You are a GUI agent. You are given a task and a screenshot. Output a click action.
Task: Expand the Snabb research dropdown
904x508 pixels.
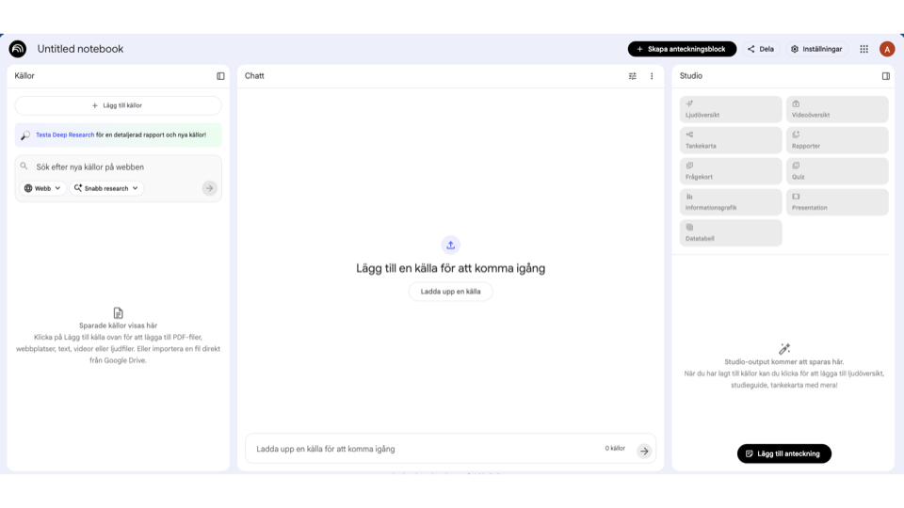point(106,188)
